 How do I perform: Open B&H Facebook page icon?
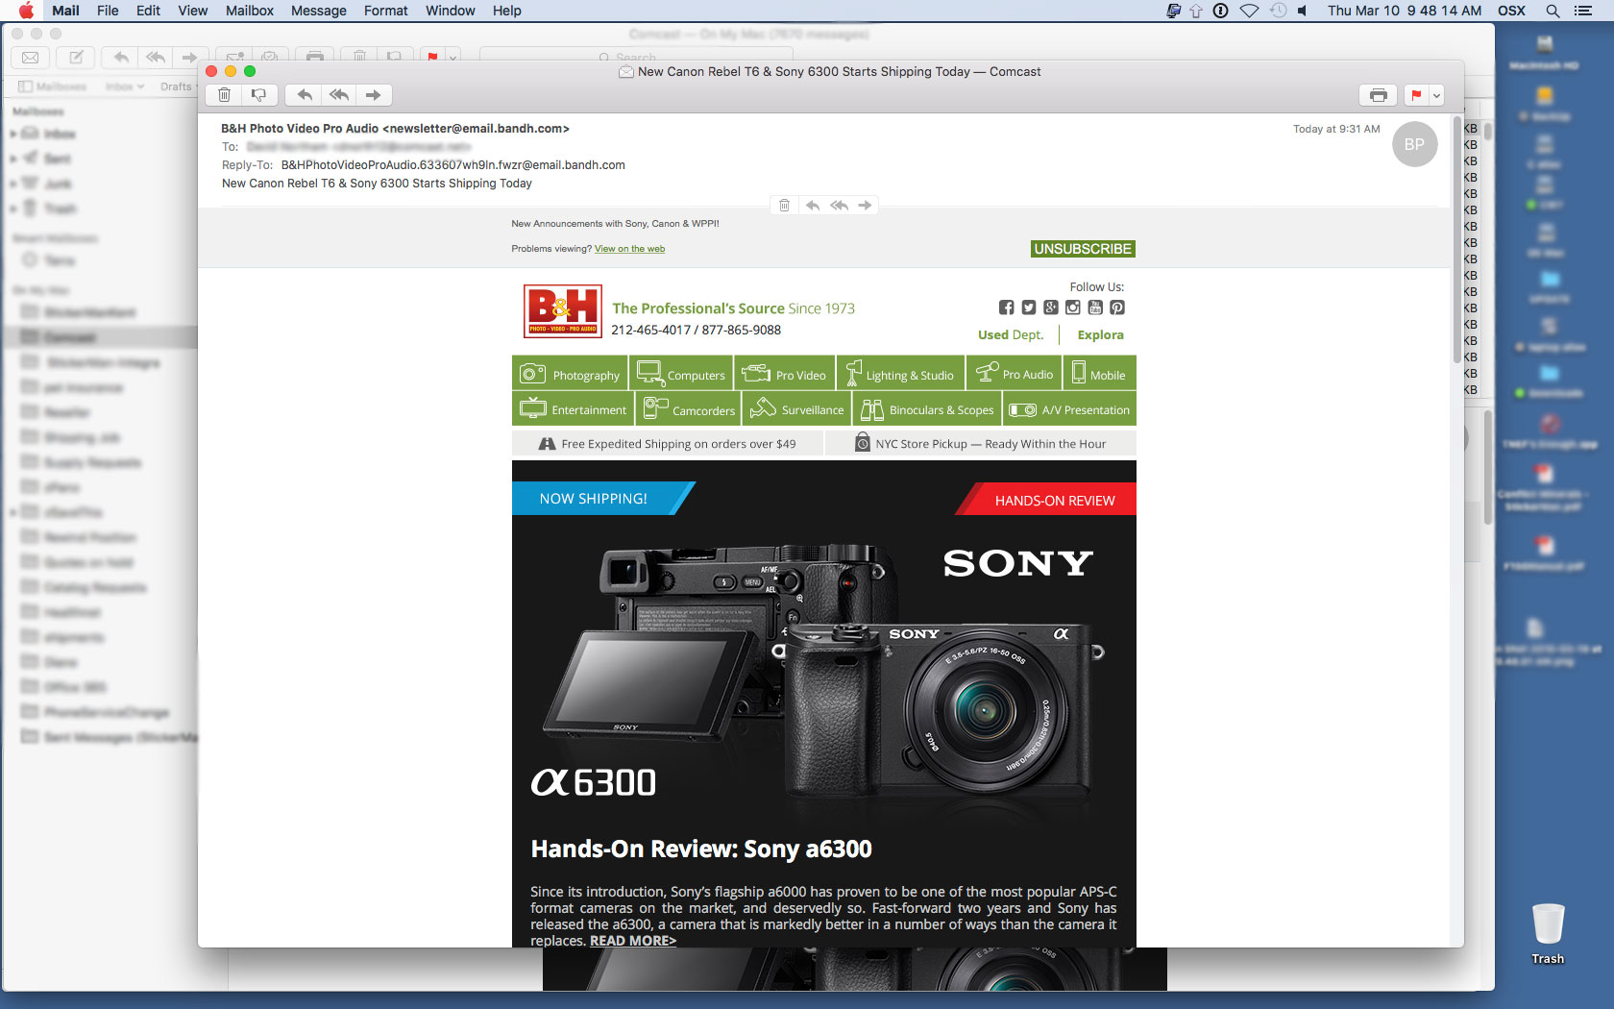coord(1006,308)
